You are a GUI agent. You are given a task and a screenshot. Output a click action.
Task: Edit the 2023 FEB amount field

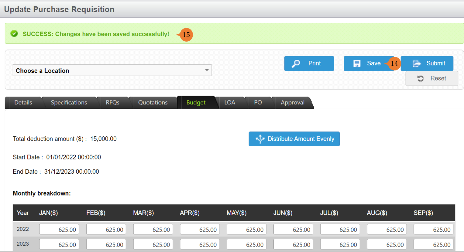[x=106, y=244]
